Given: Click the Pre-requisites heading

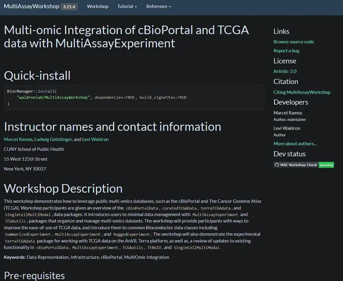Looking at the screenshot, I should coord(34,276).
